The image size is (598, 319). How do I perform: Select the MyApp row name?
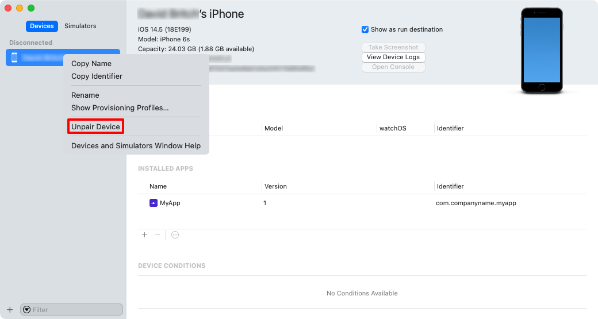click(x=170, y=203)
